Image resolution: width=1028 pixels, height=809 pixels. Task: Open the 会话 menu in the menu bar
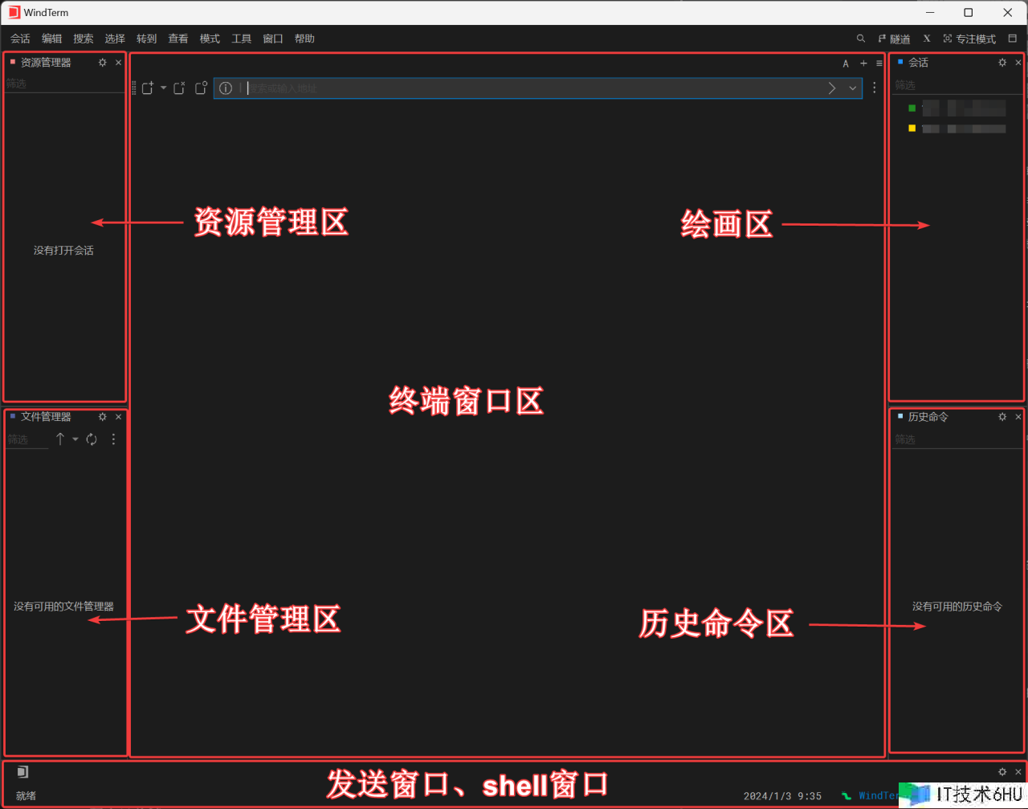pos(20,39)
